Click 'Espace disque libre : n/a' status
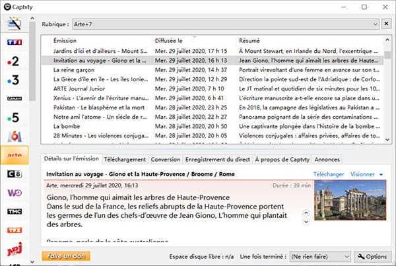This screenshot has height=266, width=396. [201, 257]
